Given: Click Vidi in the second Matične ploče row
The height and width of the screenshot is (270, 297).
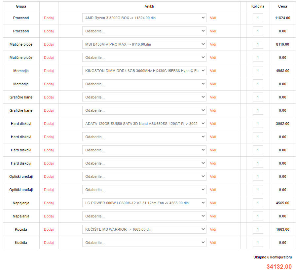Looking at the screenshot, I should (213, 58).
